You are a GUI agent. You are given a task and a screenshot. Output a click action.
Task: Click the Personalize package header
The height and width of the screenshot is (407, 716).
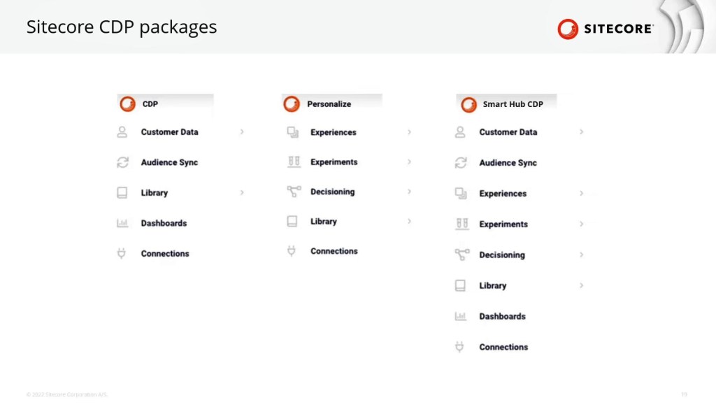click(x=329, y=104)
